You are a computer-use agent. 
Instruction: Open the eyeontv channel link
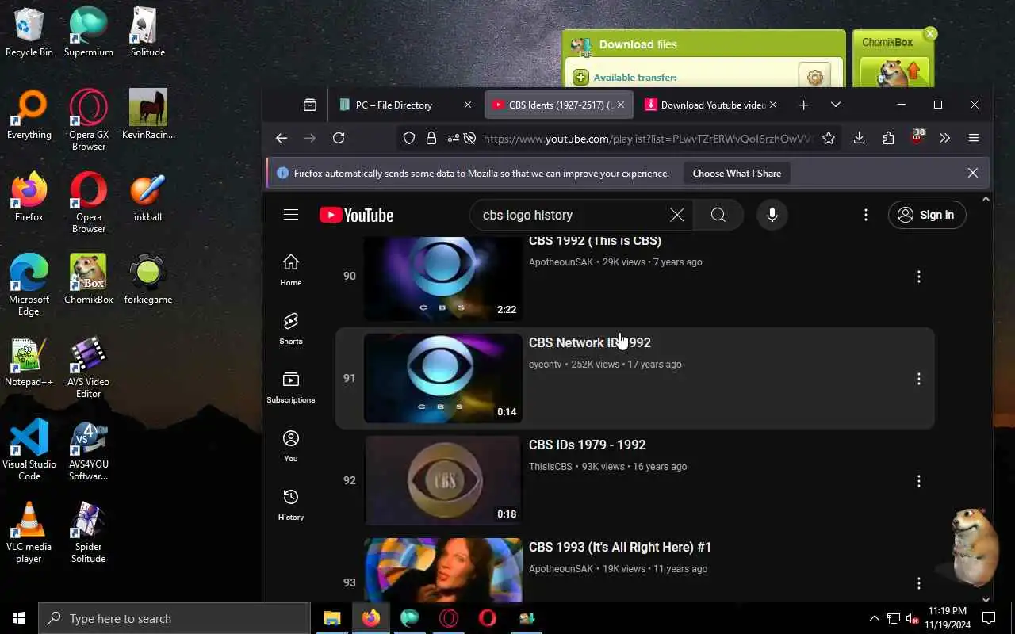(x=545, y=365)
